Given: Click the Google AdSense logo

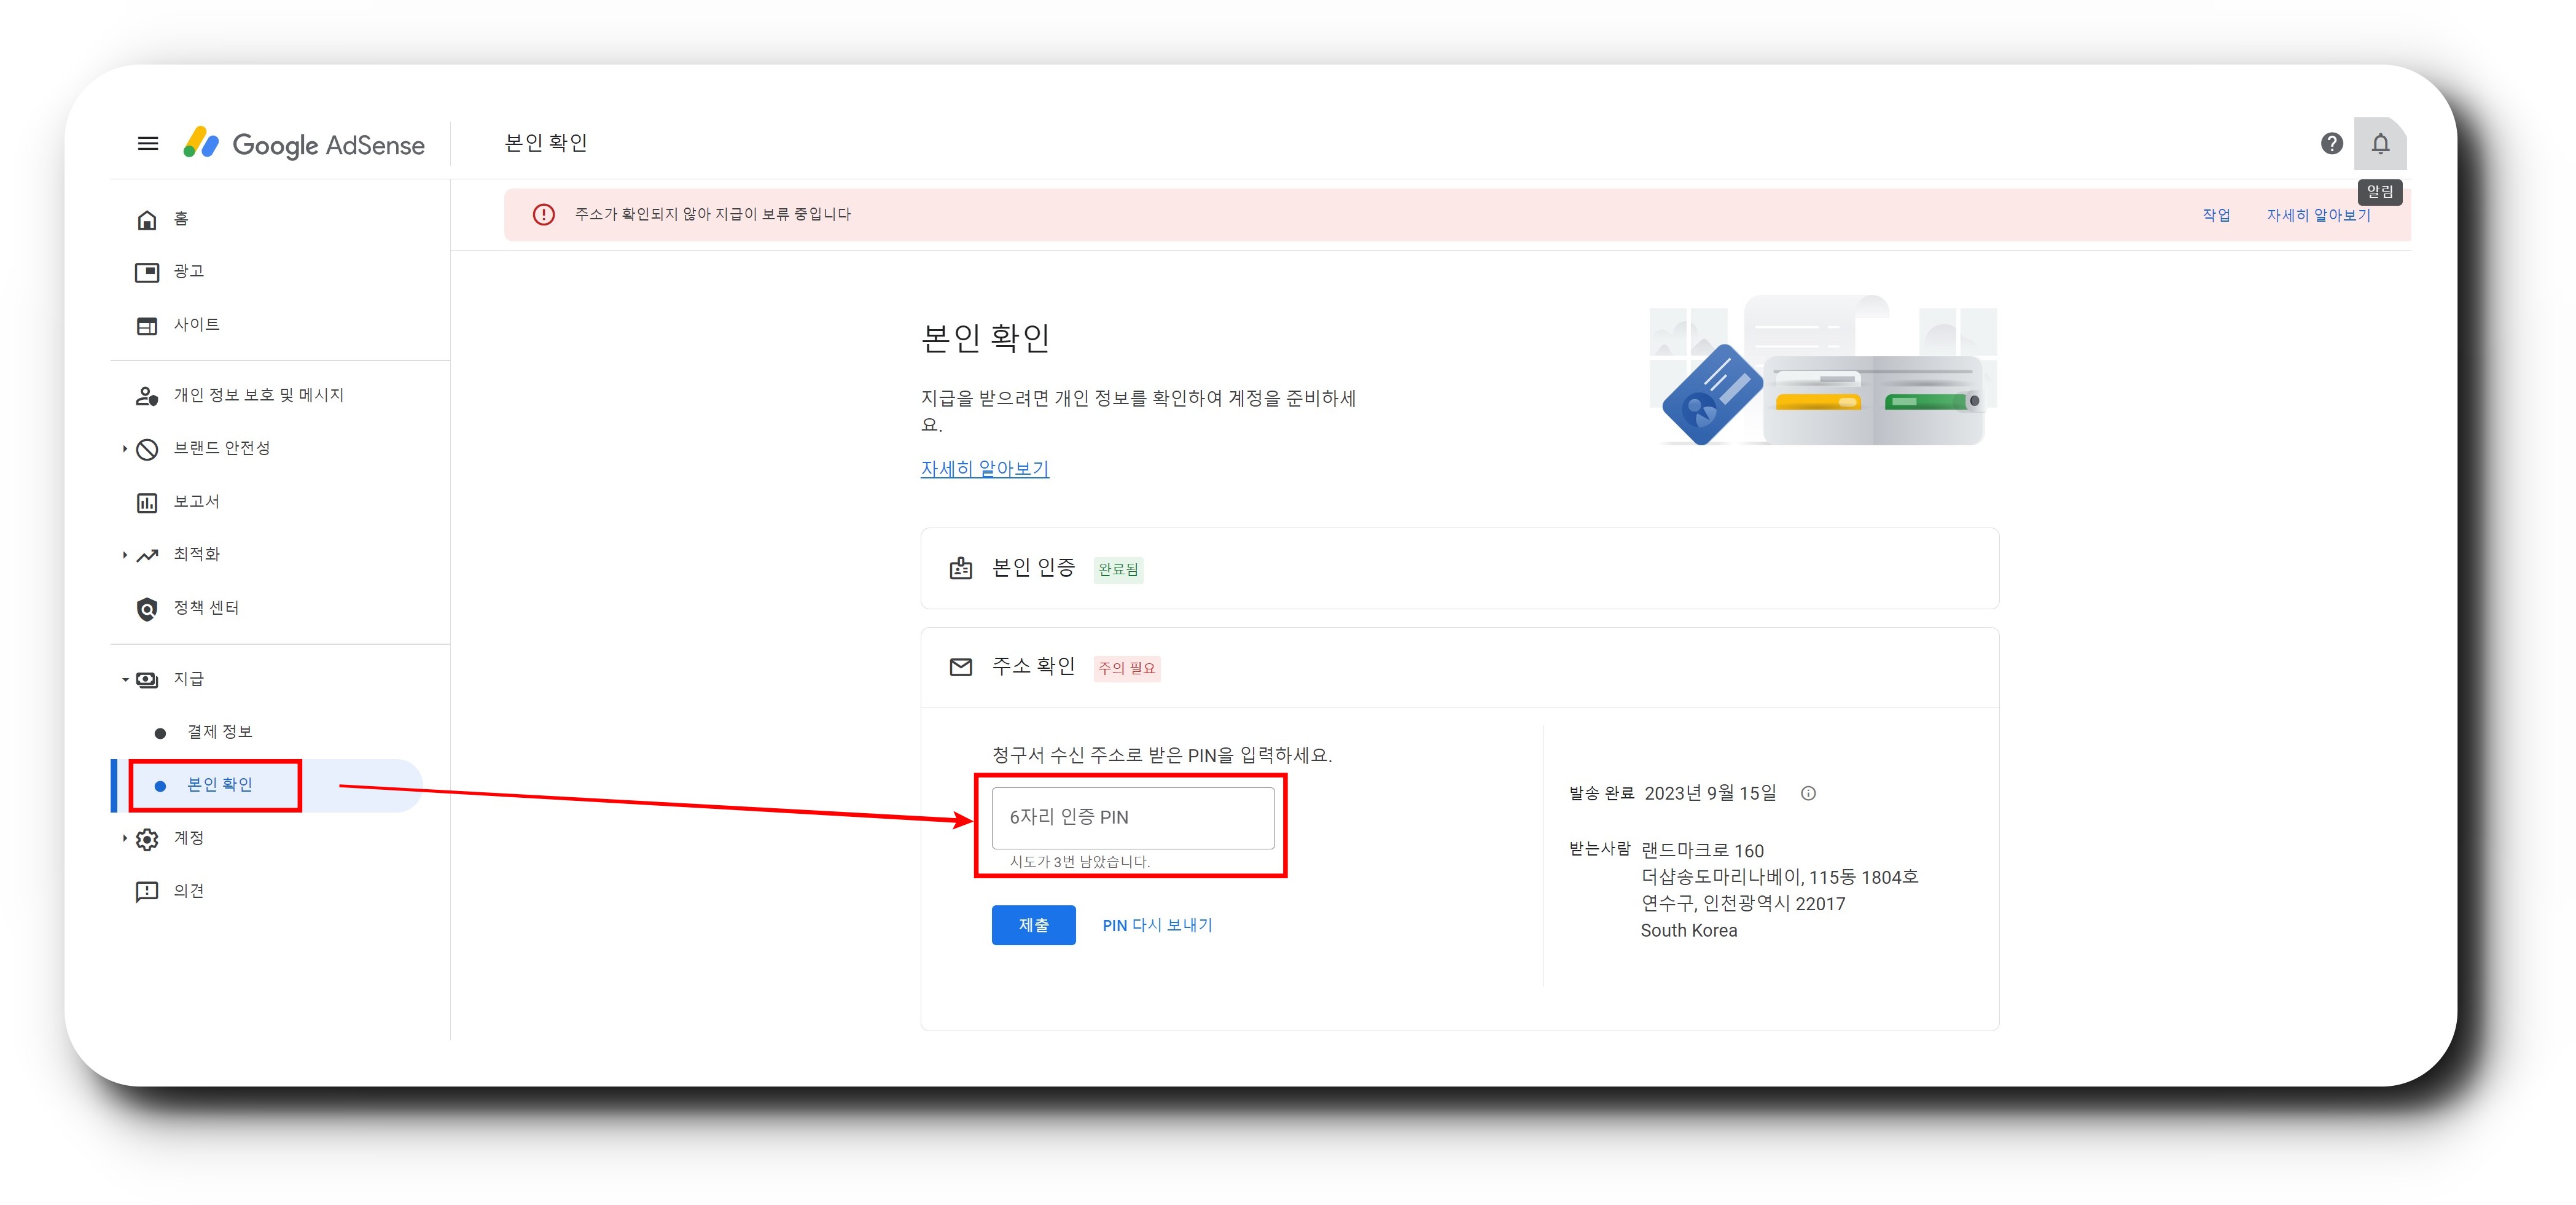Looking at the screenshot, I should (304, 144).
